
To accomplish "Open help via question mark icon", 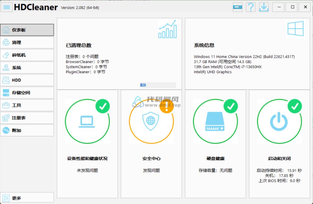I will pyautogui.click(x=251, y=7).
